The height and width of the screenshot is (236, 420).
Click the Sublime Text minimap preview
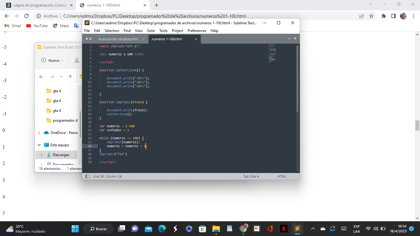click(x=272, y=53)
